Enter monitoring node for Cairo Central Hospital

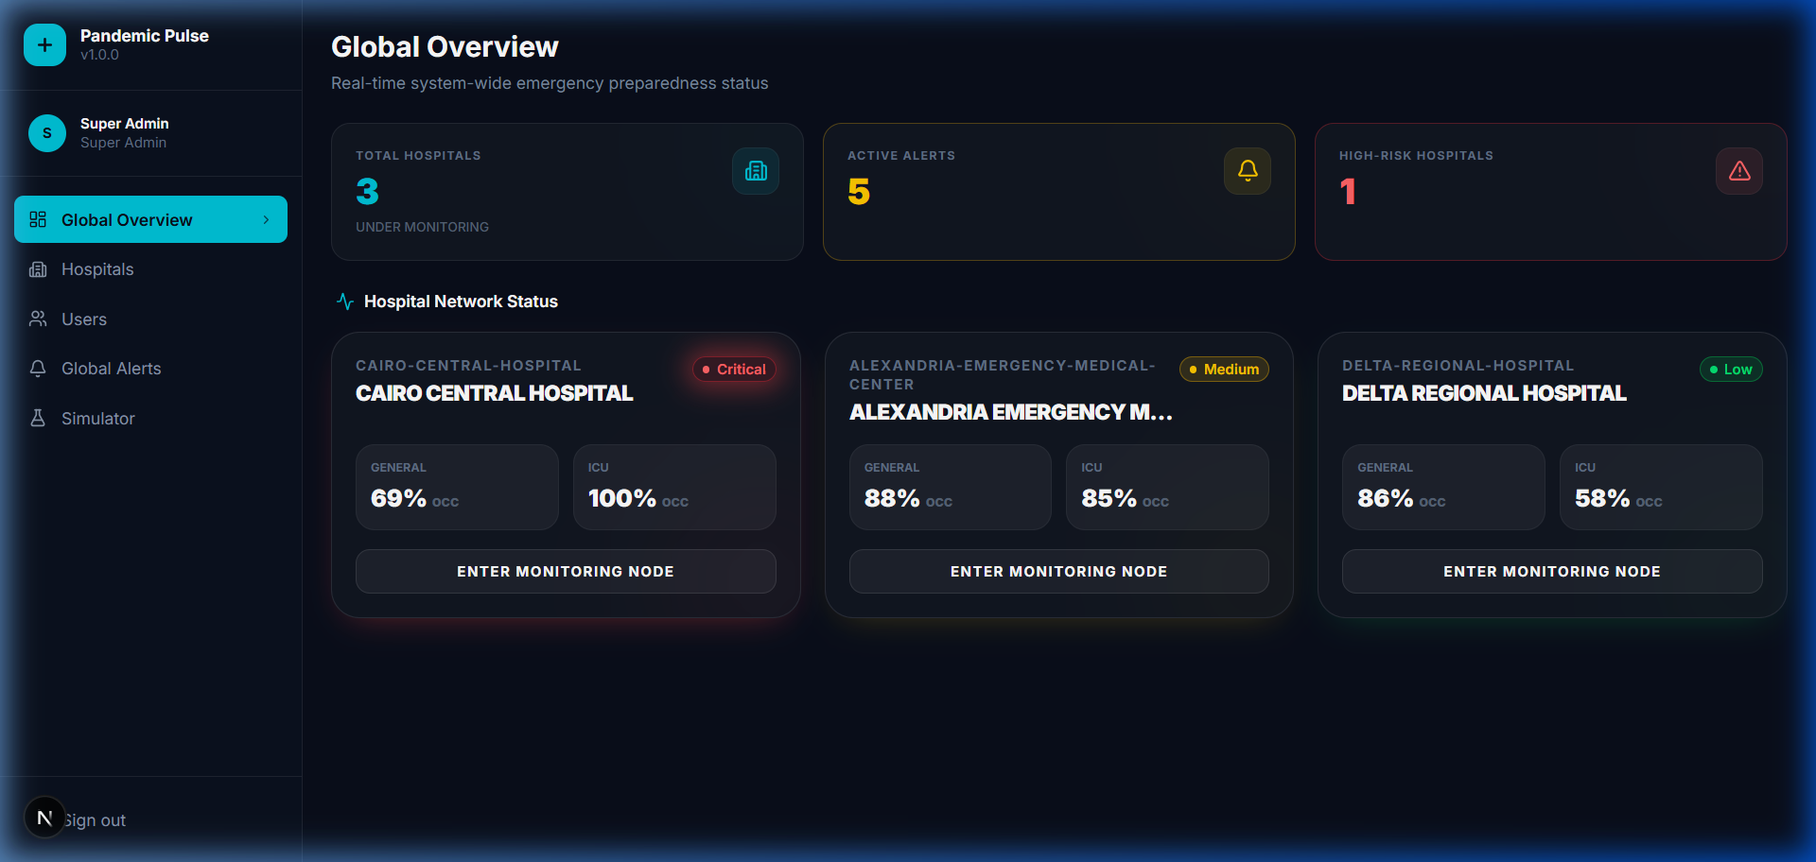566,571
